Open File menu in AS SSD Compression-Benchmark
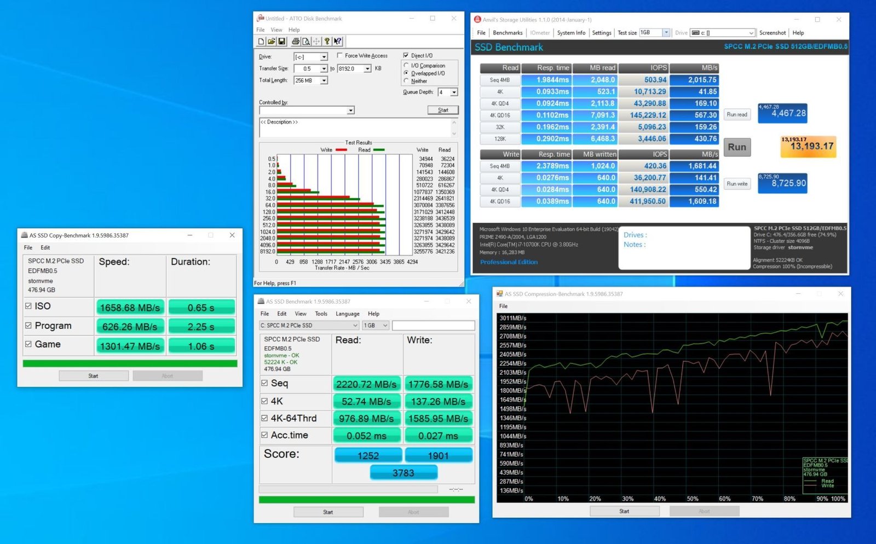This screenshot has width=876, height=544. [x=503, y=306]
